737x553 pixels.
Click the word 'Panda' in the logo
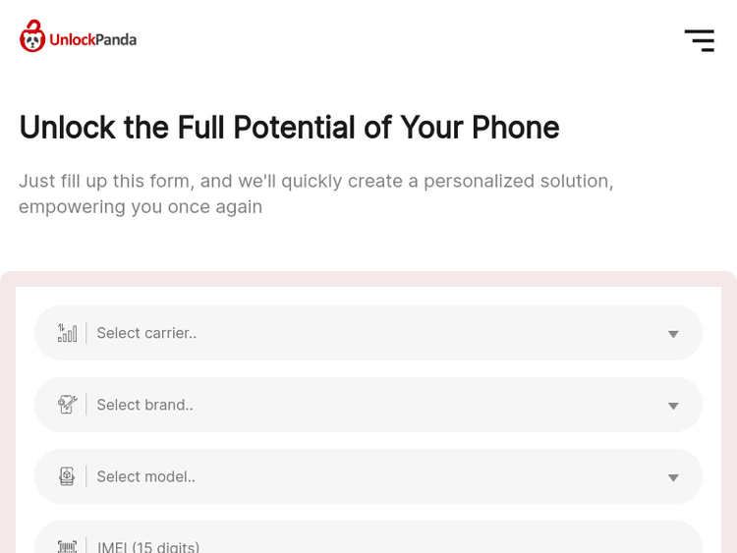coord(115,40)
